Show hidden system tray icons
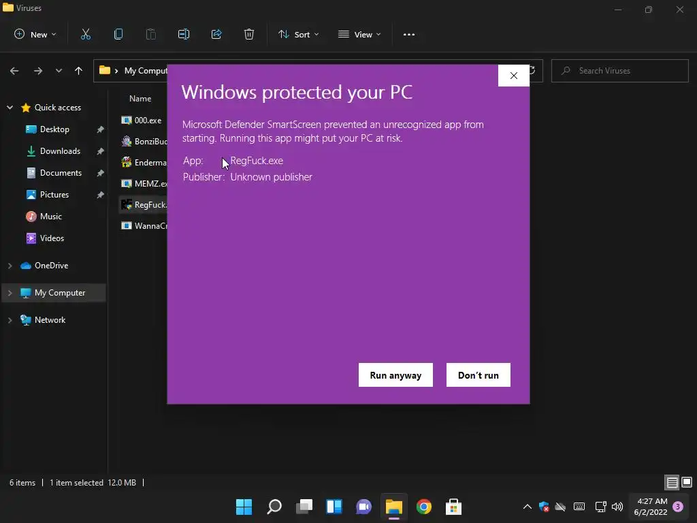 528,507
